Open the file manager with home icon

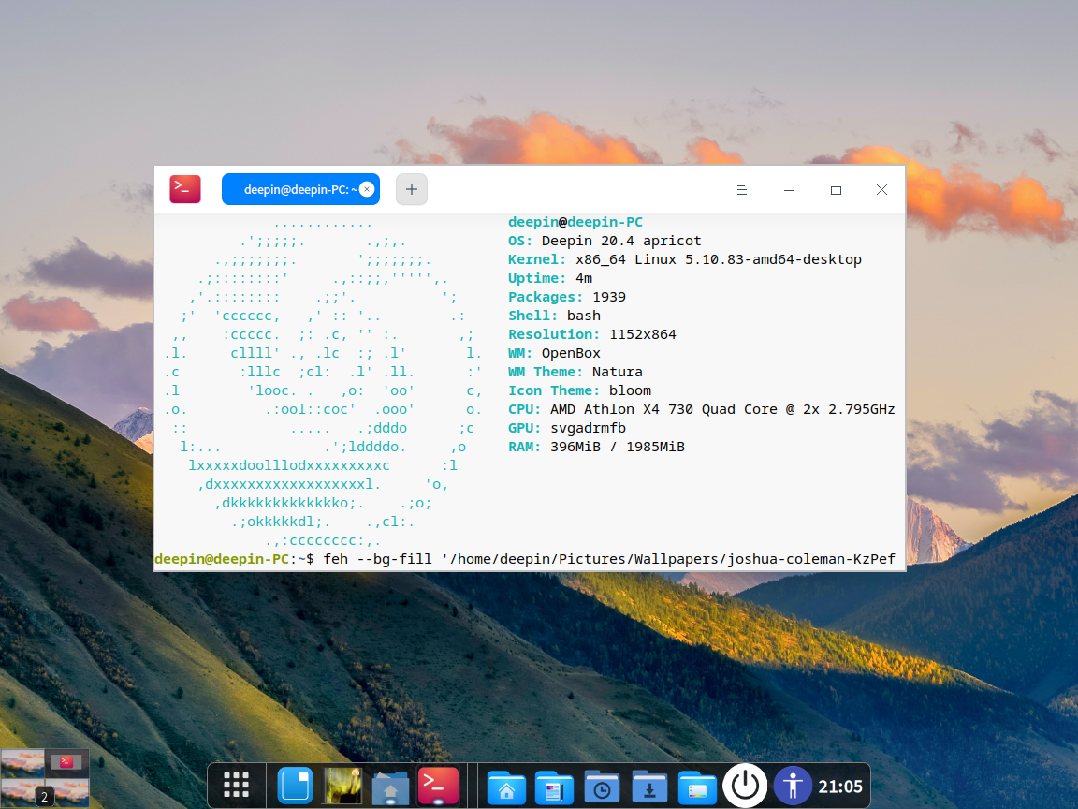[390, 787]
